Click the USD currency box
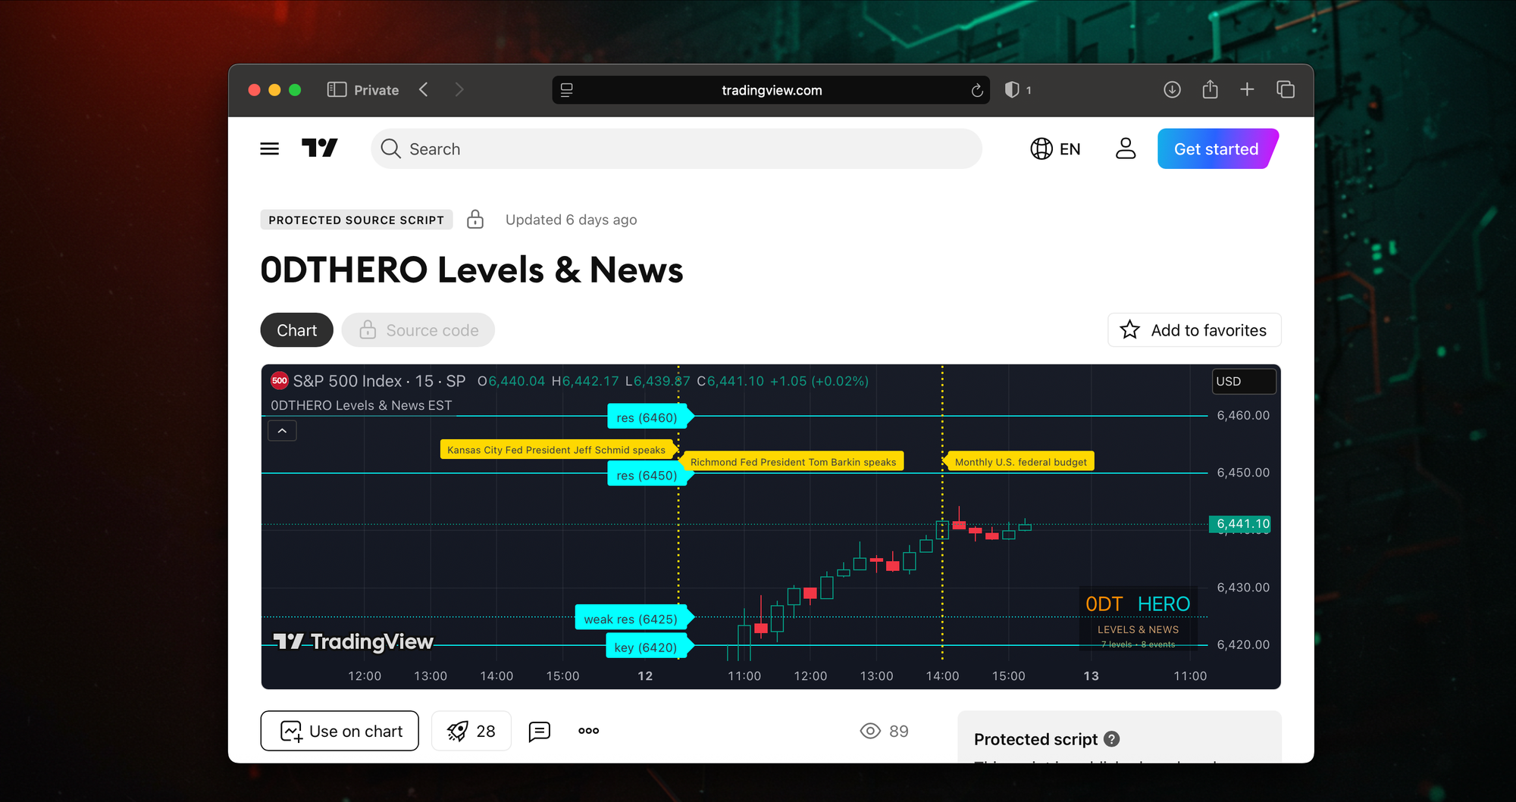Image resolution: width=1516 pixels, height=802 pixels. pyautogui.click(x=1244, y=381)
